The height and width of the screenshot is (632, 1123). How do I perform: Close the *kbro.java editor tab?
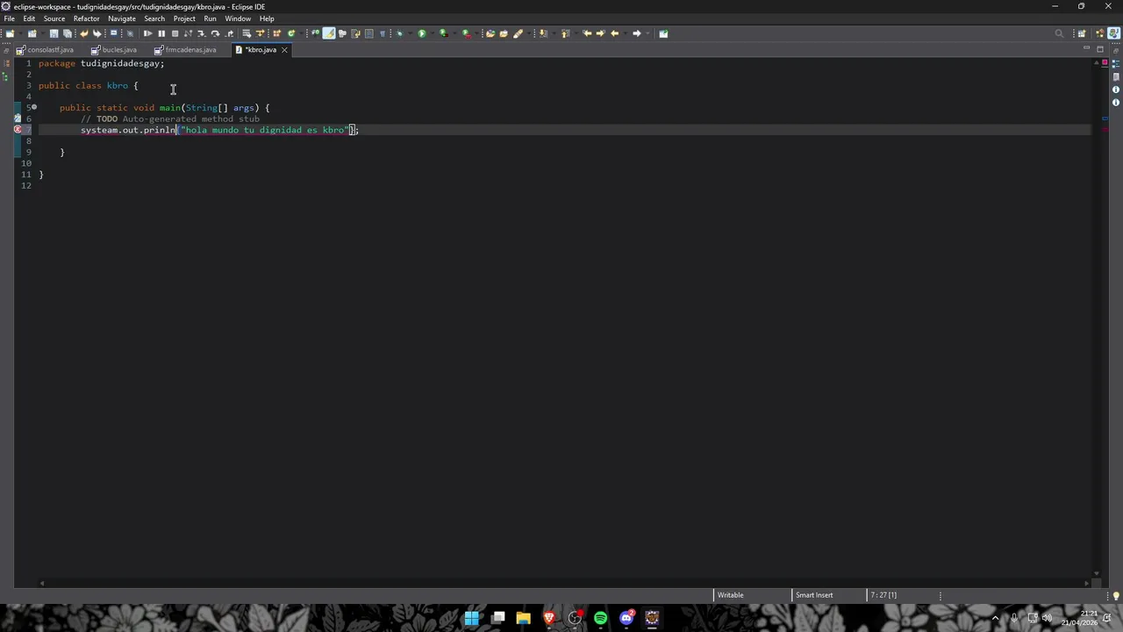(x=284, y=49)
